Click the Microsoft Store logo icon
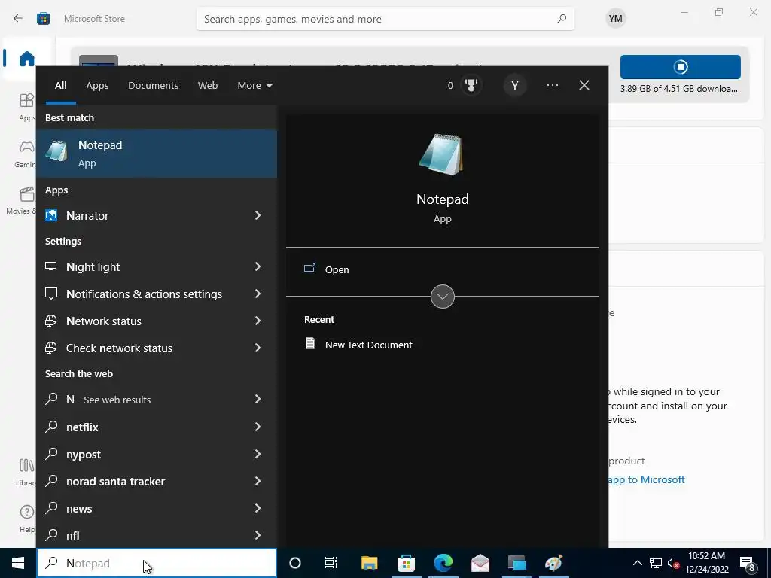This screenshot has height=578, width=771. click(x=43, y=19)
